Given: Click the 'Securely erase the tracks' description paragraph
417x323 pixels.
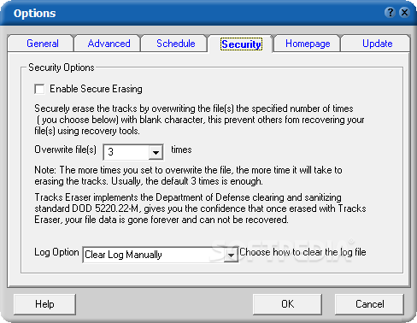Looking at the screenshot, I should coord(199,120).
